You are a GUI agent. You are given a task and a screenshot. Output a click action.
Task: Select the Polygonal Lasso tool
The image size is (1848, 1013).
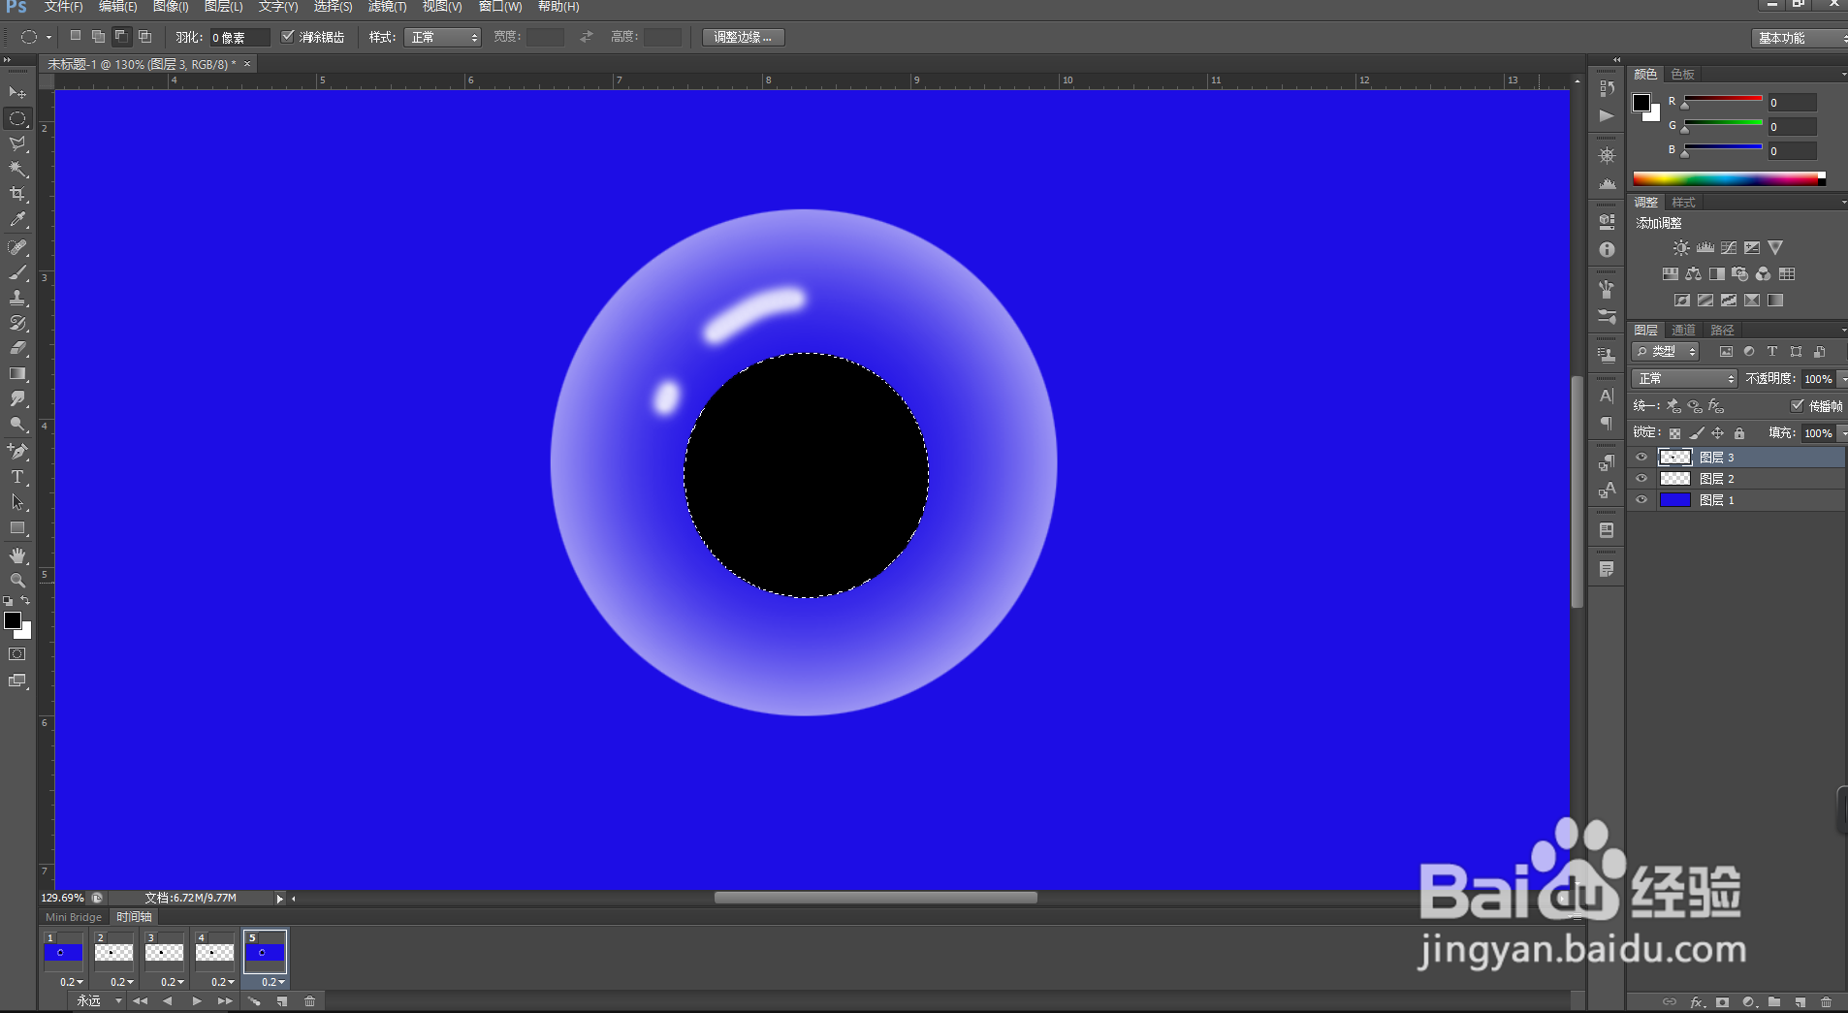(x=17, y=143)
